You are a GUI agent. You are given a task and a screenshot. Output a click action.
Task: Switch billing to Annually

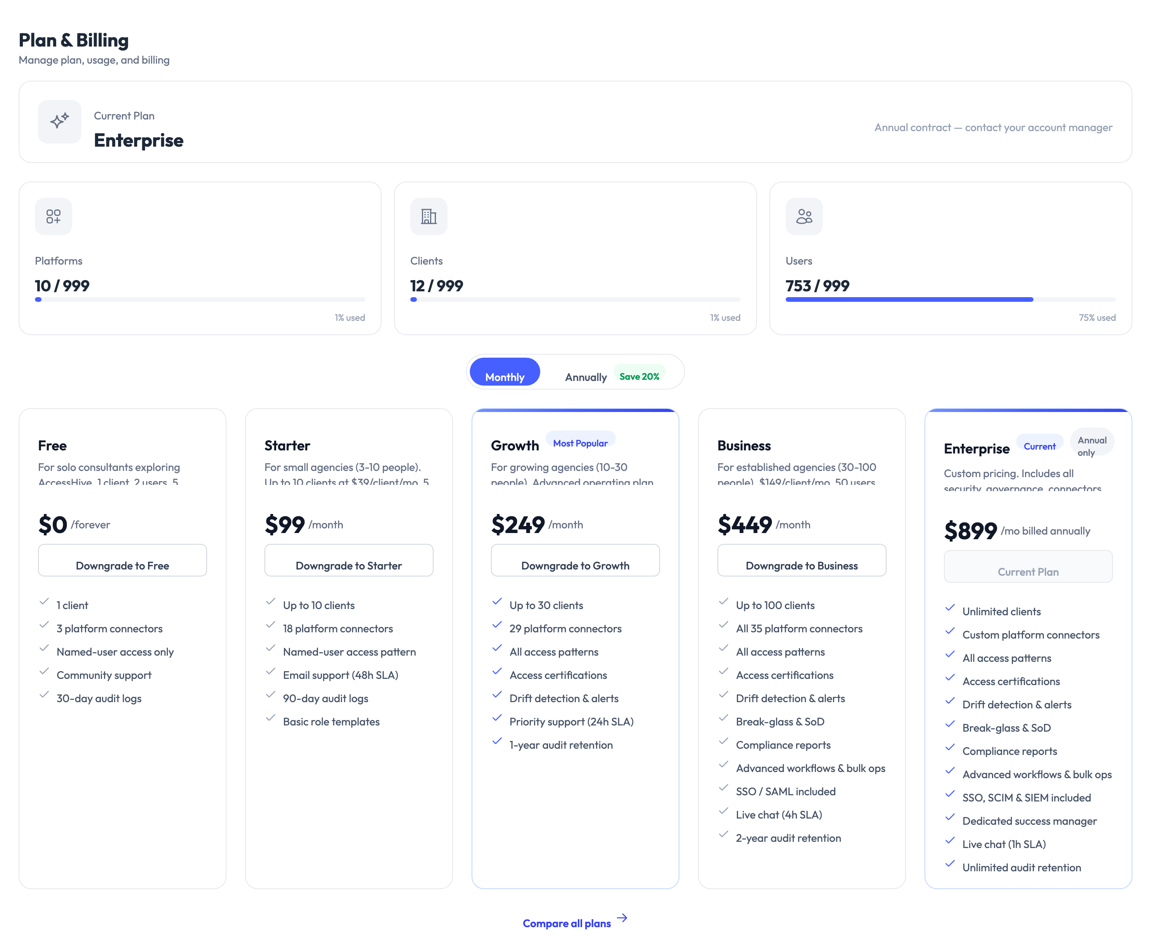[x=585, y=376]
